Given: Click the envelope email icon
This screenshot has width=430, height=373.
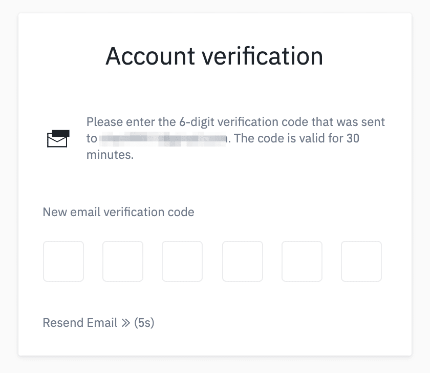Looking at the screenshot, I should pos(58,137).
